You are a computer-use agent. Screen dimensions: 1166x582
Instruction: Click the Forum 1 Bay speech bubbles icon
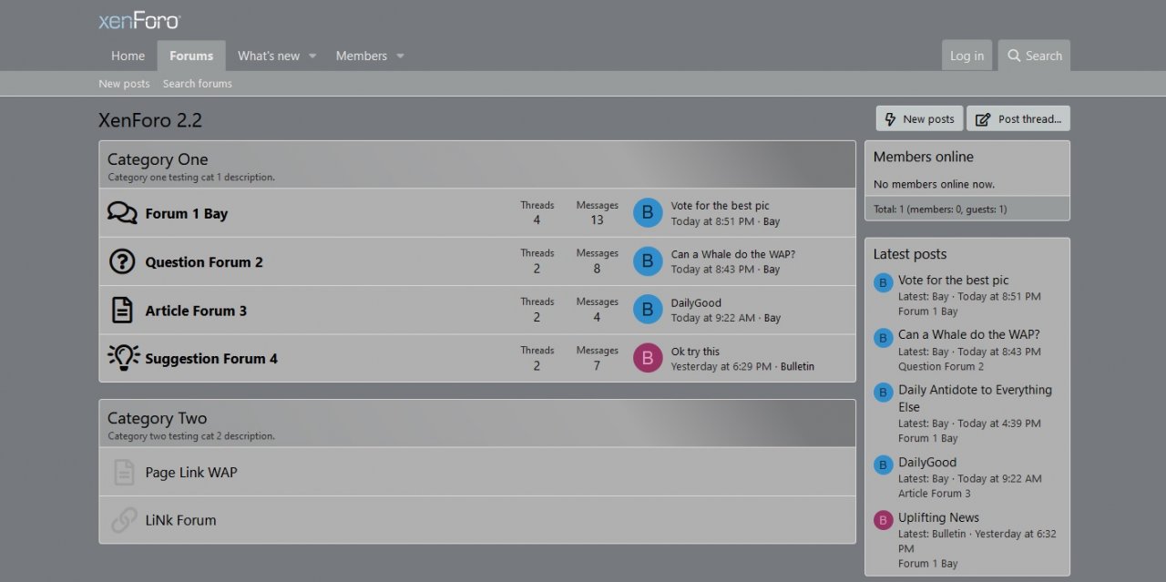tap(122, 213)
